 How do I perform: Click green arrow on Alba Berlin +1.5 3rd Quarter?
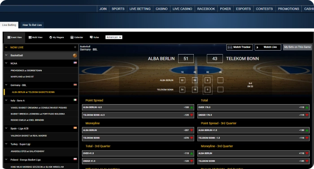point(307,130)
